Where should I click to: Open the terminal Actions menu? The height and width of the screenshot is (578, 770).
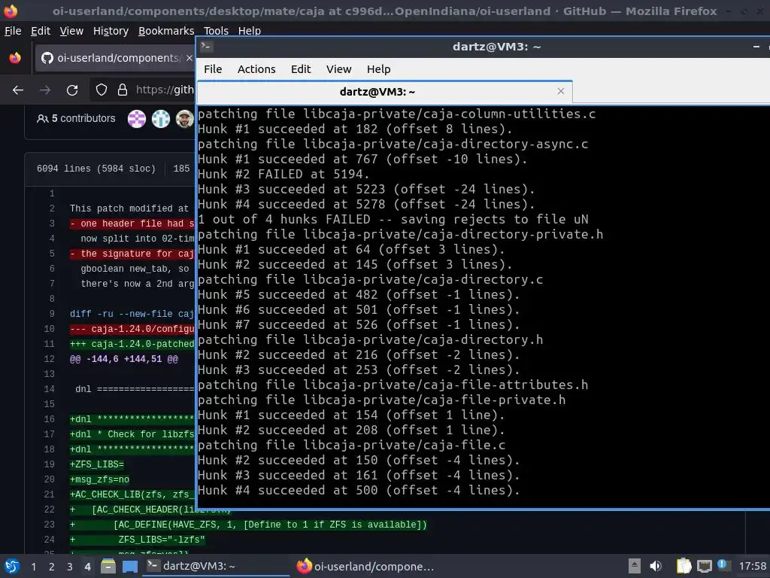(x=256, y=69)
